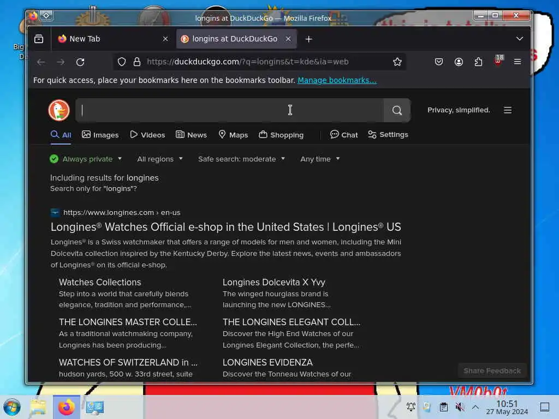Open THE LONGINES MASTER COLLE... sublink

pos(128,322)
